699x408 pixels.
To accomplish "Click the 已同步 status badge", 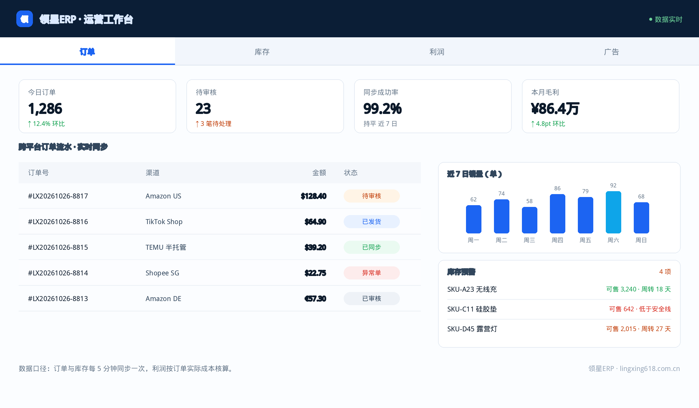I will pos(372,247).
